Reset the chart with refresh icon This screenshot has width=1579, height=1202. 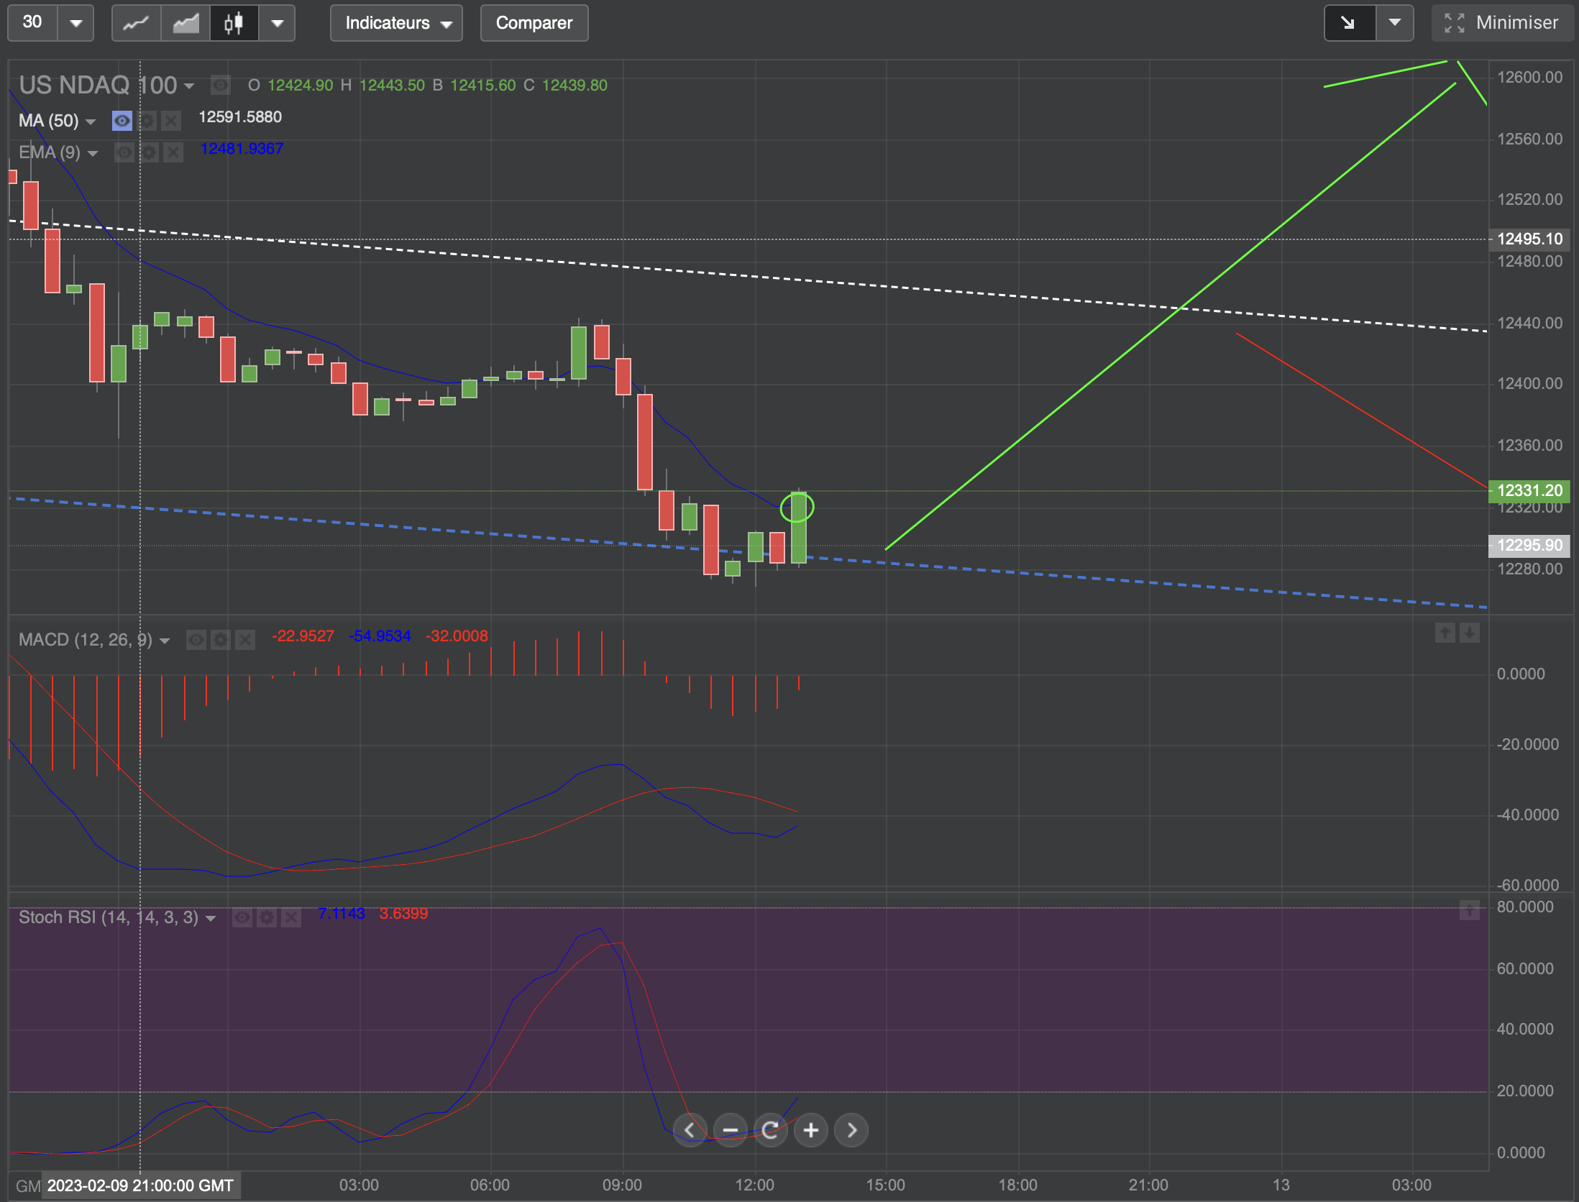pos(770,1130)
